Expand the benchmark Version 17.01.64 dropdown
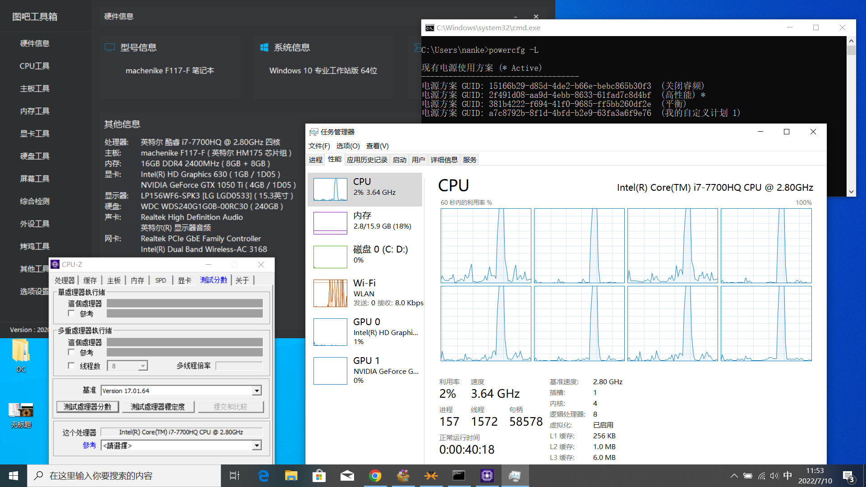 pyautogui.click(x=257, y=391)
